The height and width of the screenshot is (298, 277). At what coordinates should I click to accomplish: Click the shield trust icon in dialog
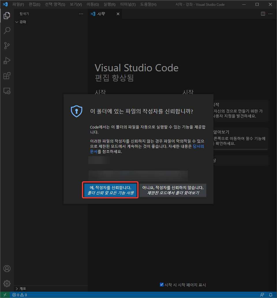click(x=76, y=111)
